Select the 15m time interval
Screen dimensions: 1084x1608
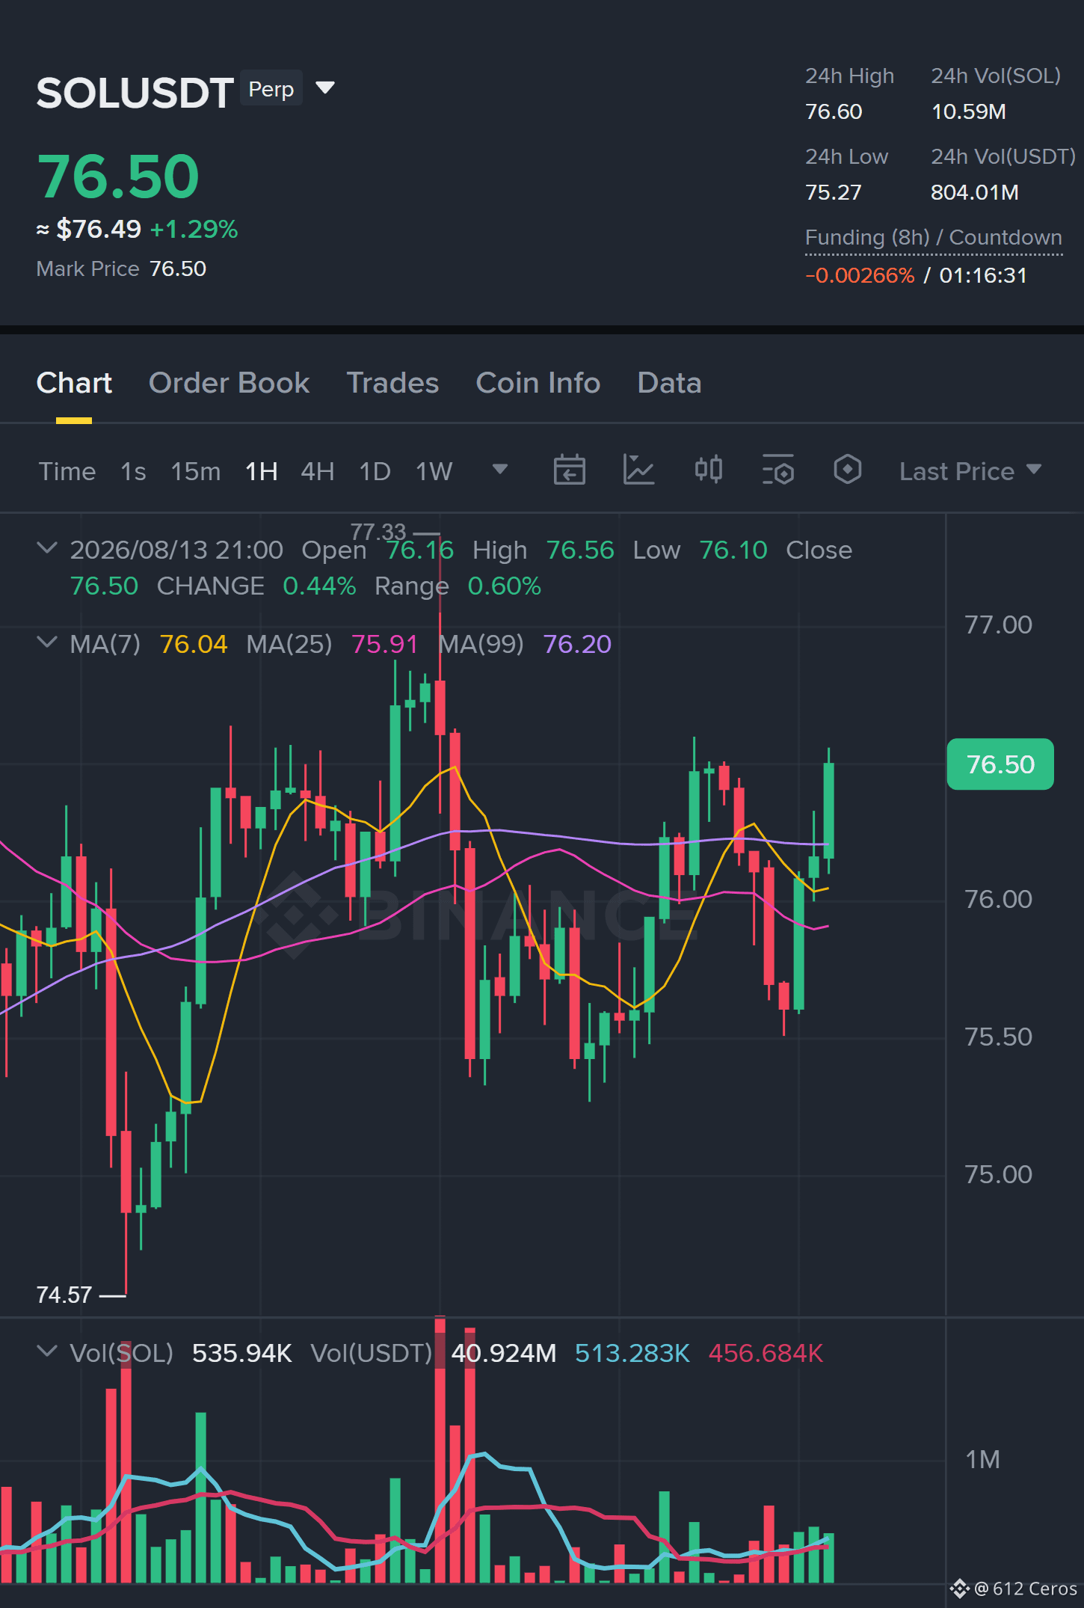point(196,471)
